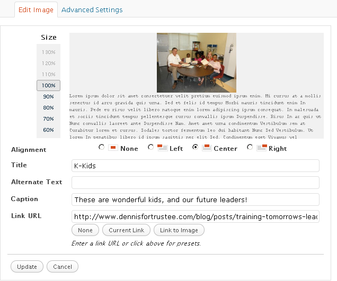337x281 pixels.
Task: Switch to the Edit Image tab
Action: coord(36,10)
